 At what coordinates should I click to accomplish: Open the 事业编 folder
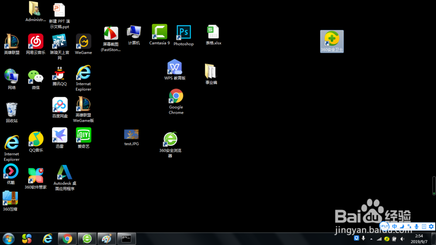[211, 74]
